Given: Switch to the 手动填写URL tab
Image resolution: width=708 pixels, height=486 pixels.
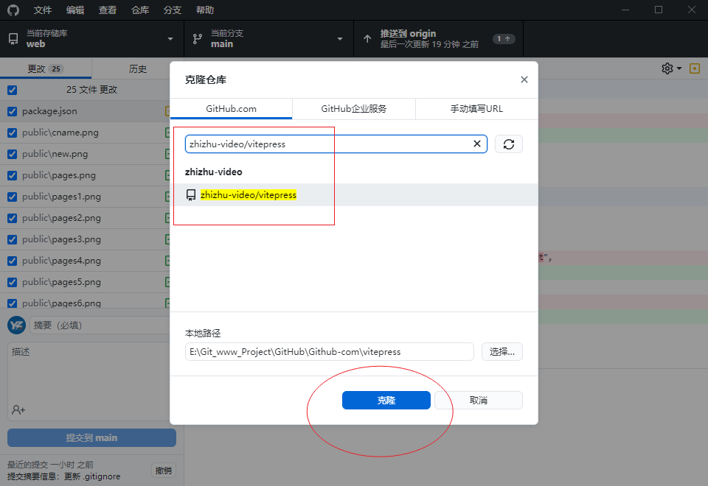Looking at the screenshot, I should [477, 109].
